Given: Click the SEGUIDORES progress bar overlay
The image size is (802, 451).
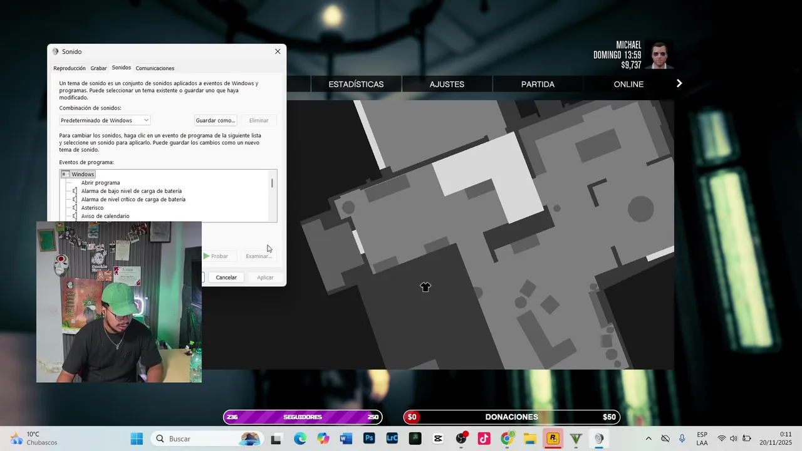Looking at the screenshot, I should coord(303,417).
